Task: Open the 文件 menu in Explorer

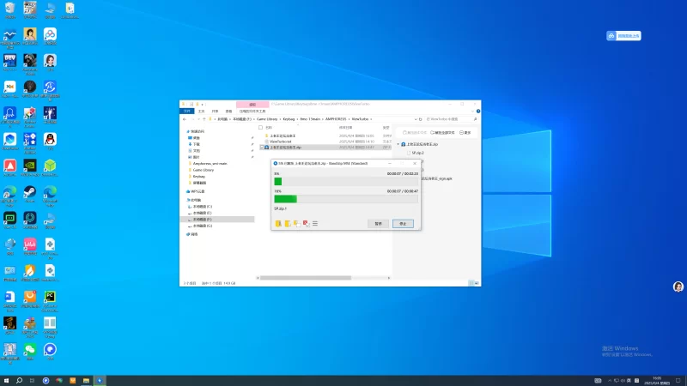Action: pos(187,112)
